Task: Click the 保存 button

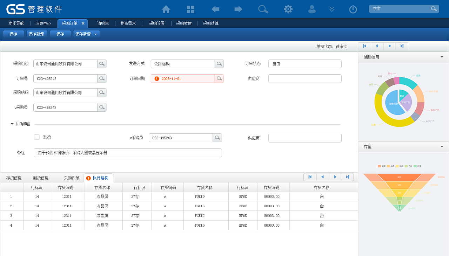Action: 13,34
